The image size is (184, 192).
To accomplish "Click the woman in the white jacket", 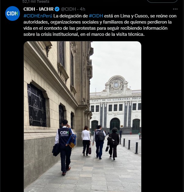I will click(x=86, y=141).
